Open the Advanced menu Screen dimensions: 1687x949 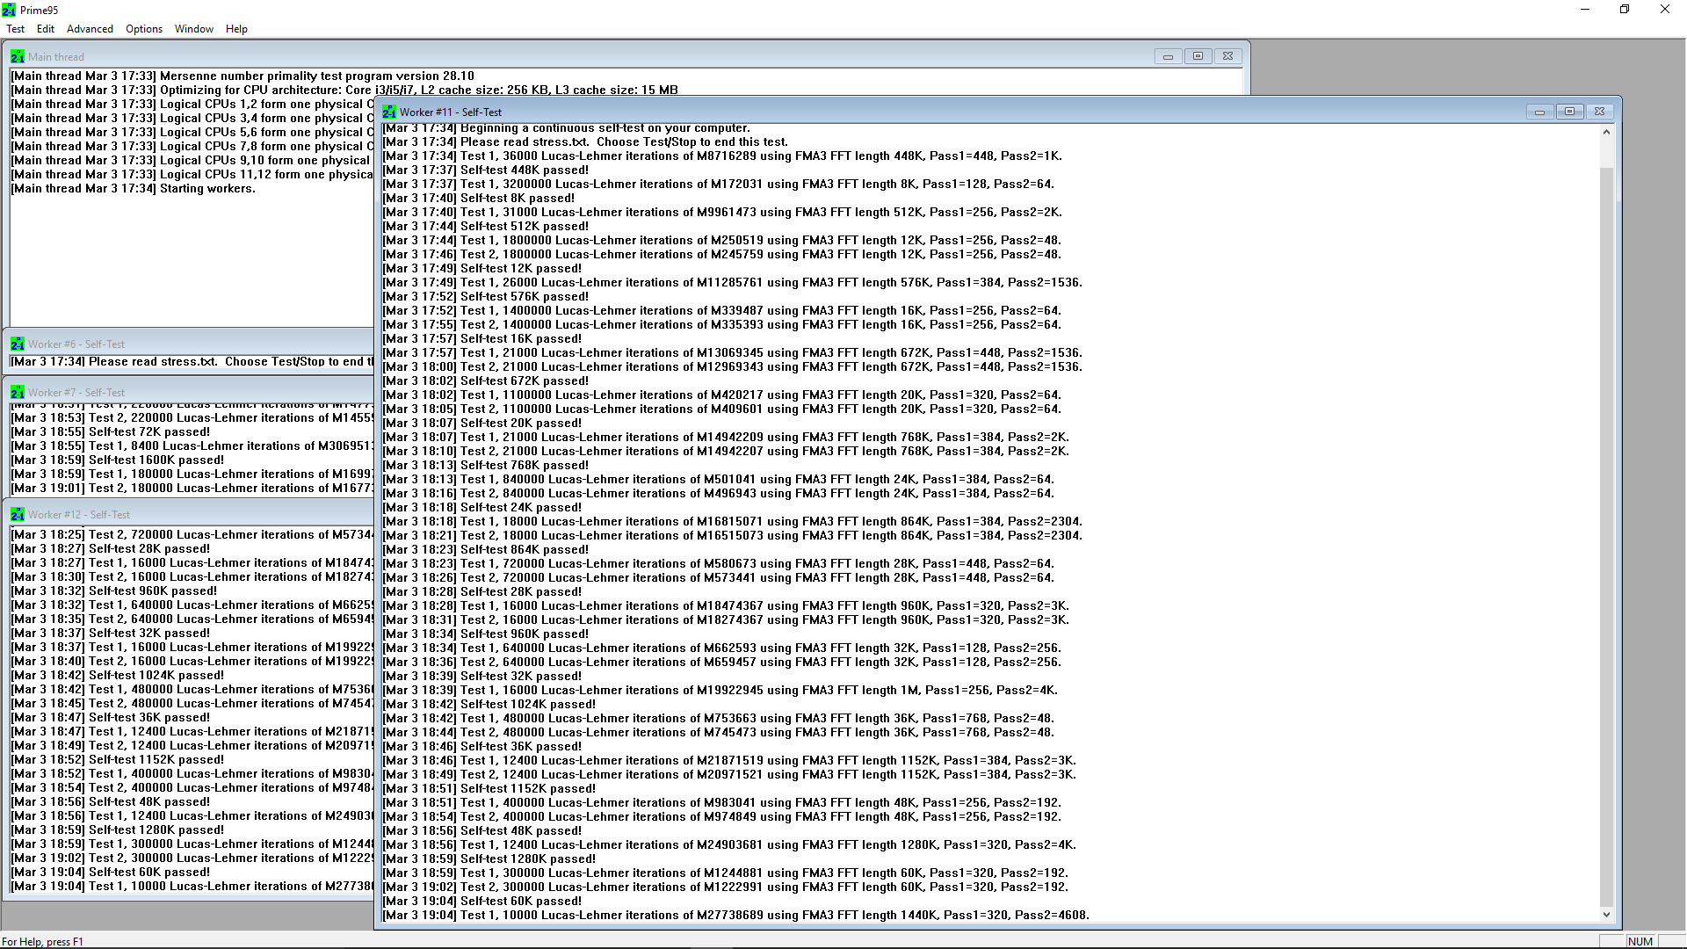(90, 29)
